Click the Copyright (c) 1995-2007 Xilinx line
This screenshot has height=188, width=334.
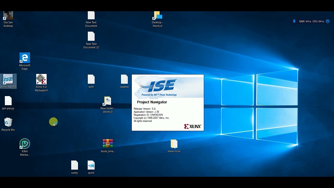click(152, 118)
